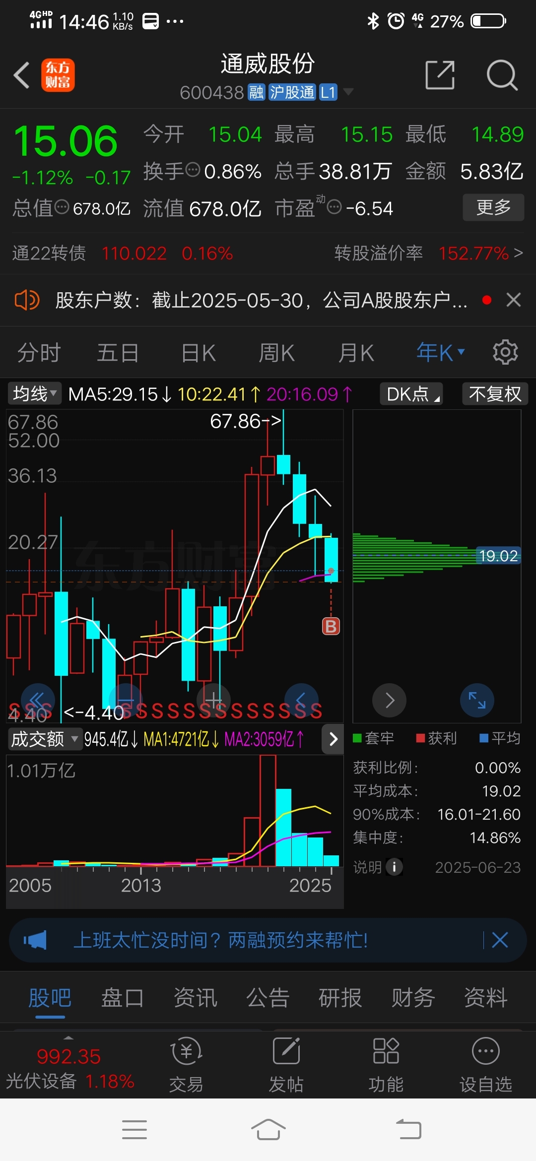Screen dimensions: 536x1161
Task: Tap the 融 margin badge
Action: pyautogui.click(x=256, y=92)
